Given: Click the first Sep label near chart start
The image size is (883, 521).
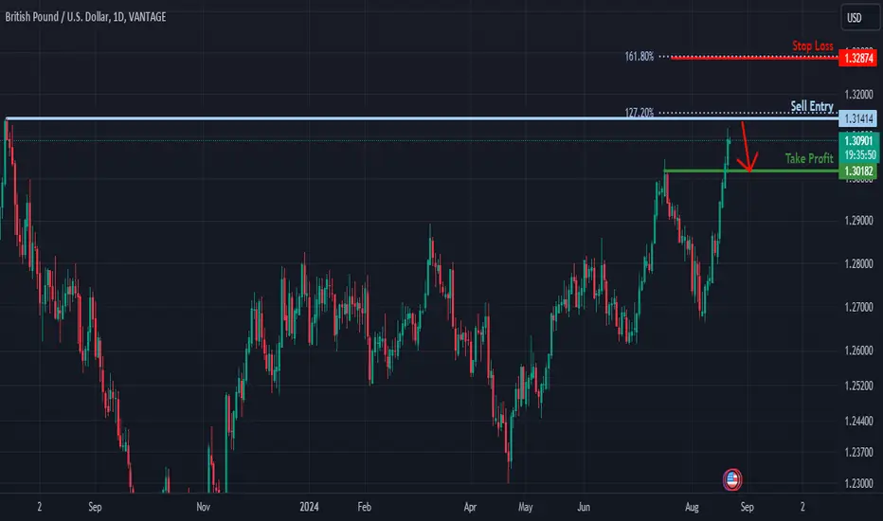Looking at the screenshot, I should coord(95,507).
